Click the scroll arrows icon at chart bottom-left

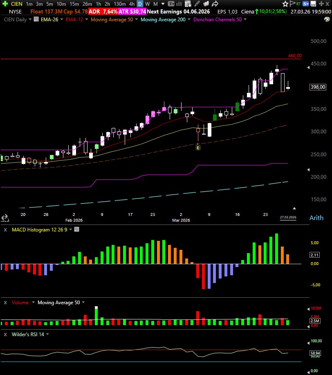click(x=4, y=218)
